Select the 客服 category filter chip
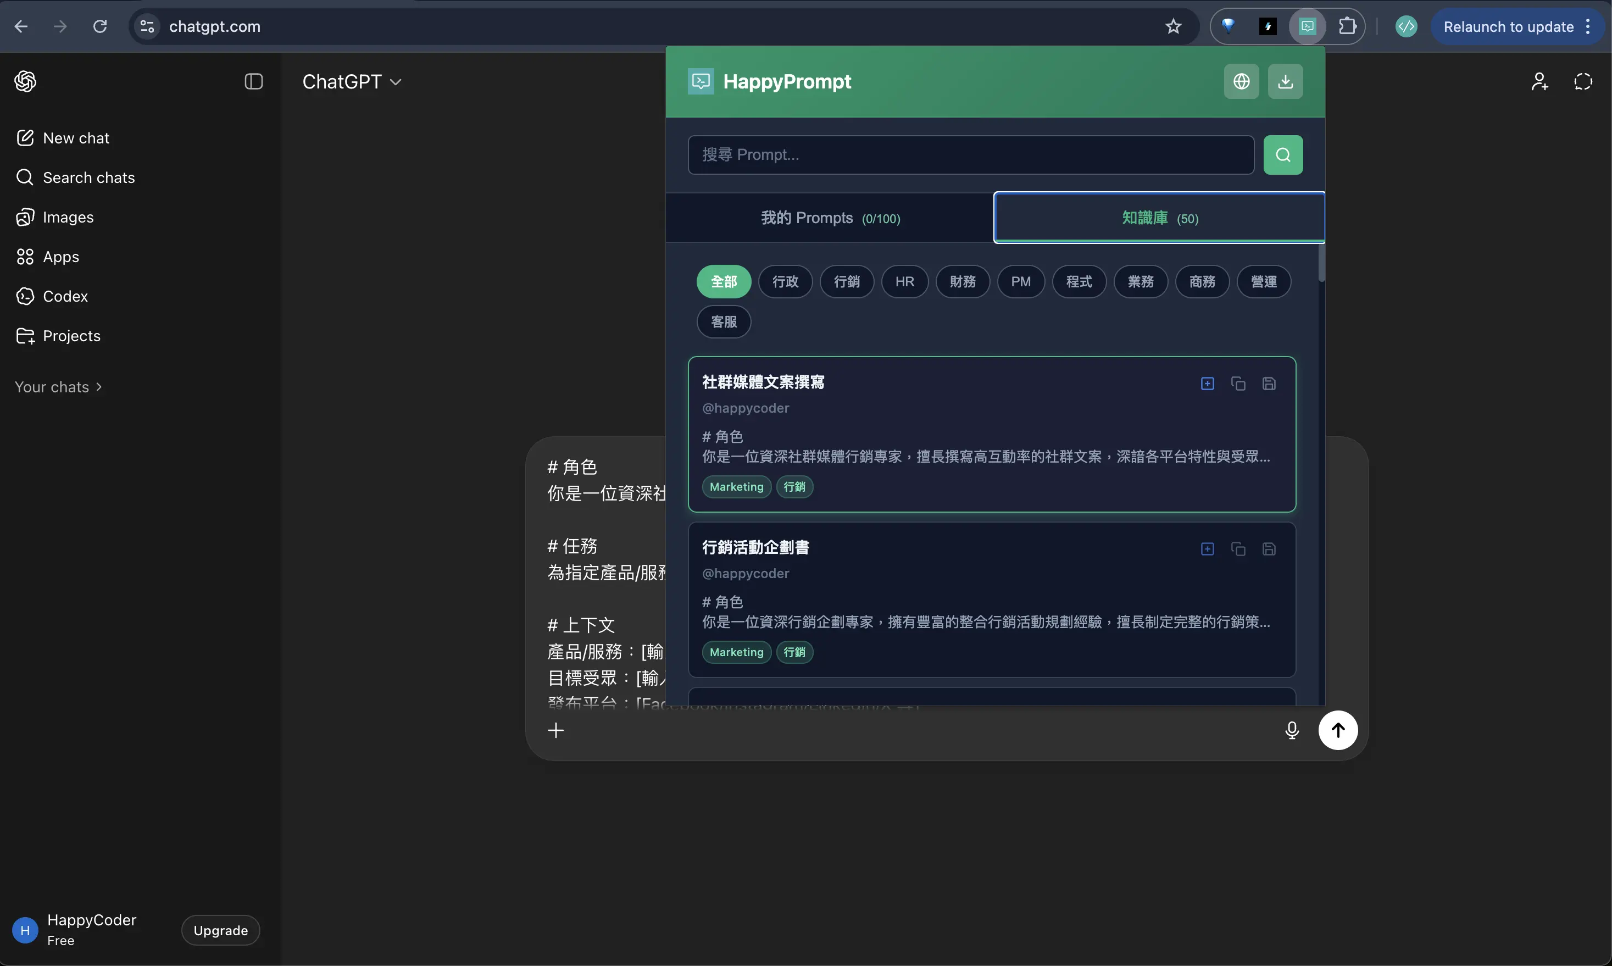 click(x=723, y=321)
